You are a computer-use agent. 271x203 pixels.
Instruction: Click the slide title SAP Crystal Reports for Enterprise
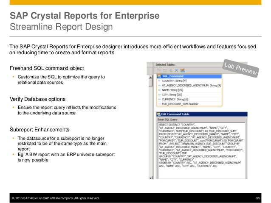click(85, 16)
